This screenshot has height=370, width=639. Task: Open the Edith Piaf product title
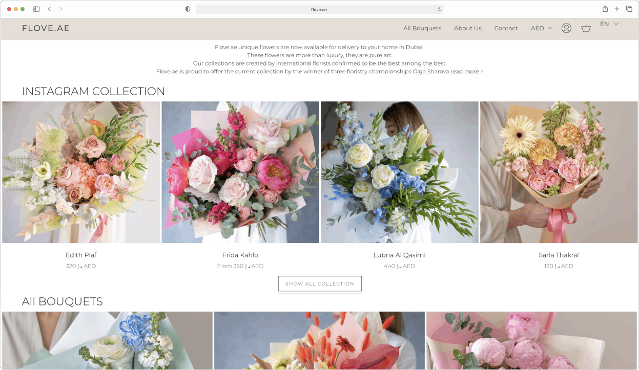coord(81,255)
